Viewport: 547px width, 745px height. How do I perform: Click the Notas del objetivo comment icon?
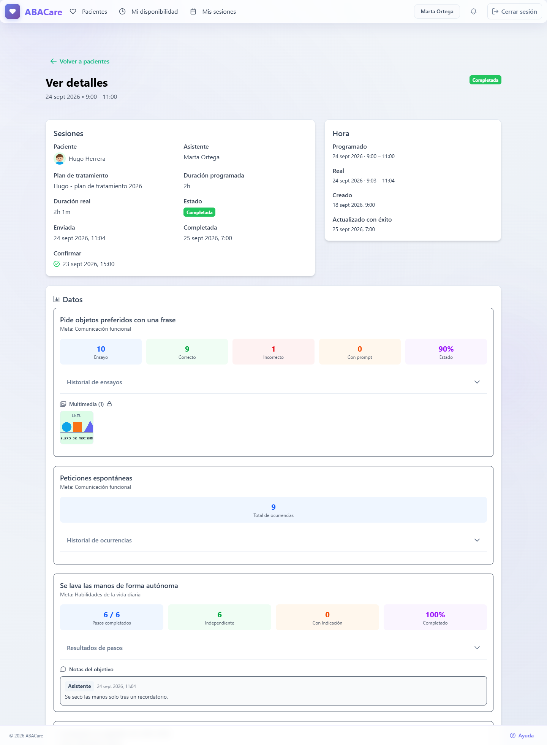pyautogui.click(x=63, y=669)
